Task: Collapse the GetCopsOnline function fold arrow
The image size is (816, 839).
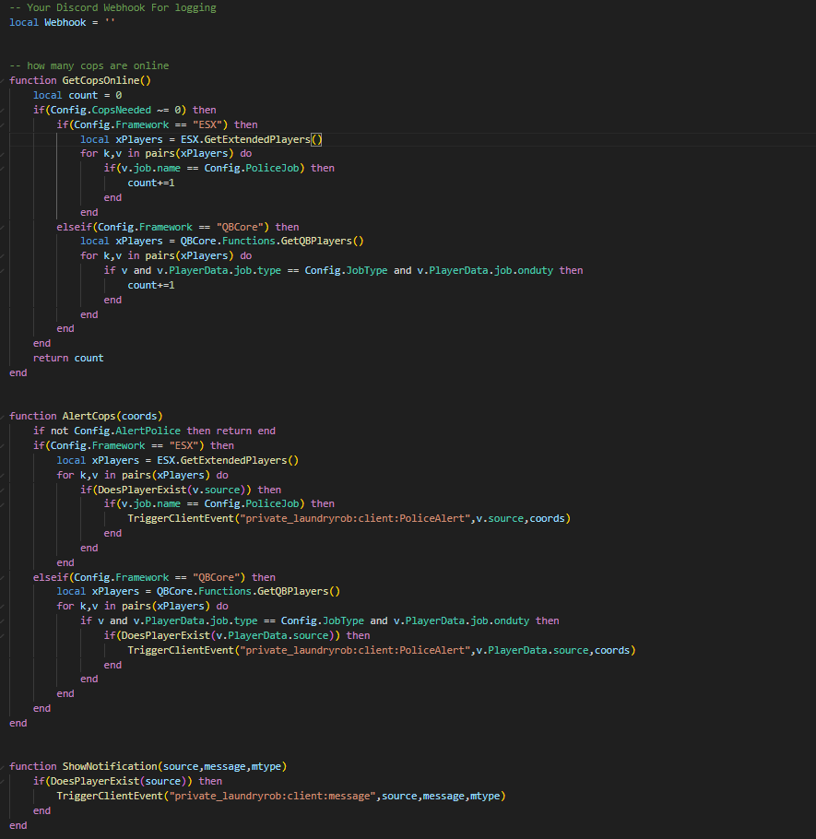Action: (x=3, y=80)
